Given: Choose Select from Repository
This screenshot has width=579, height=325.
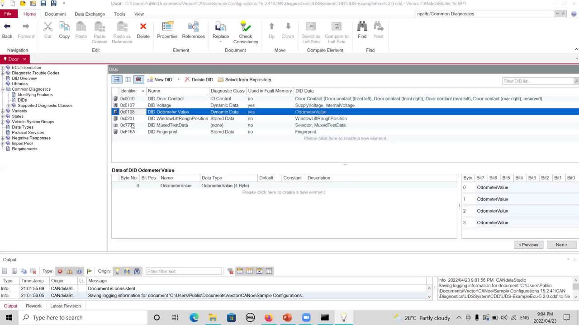Looking at the screenshot, I should click(x=246, y=79).
